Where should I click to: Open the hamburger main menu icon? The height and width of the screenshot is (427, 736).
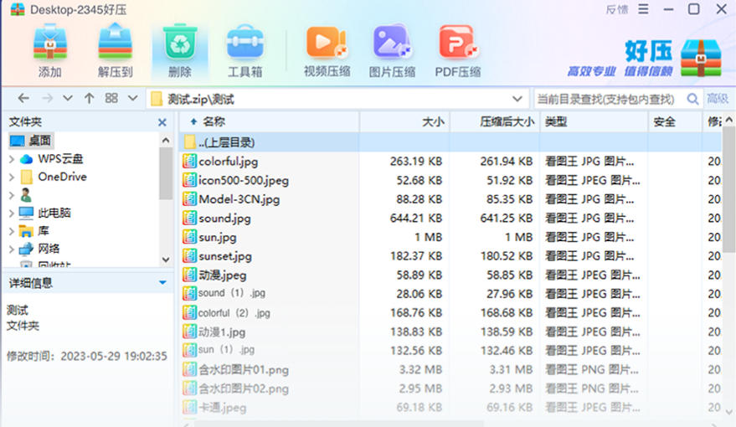tap(643, 9)
